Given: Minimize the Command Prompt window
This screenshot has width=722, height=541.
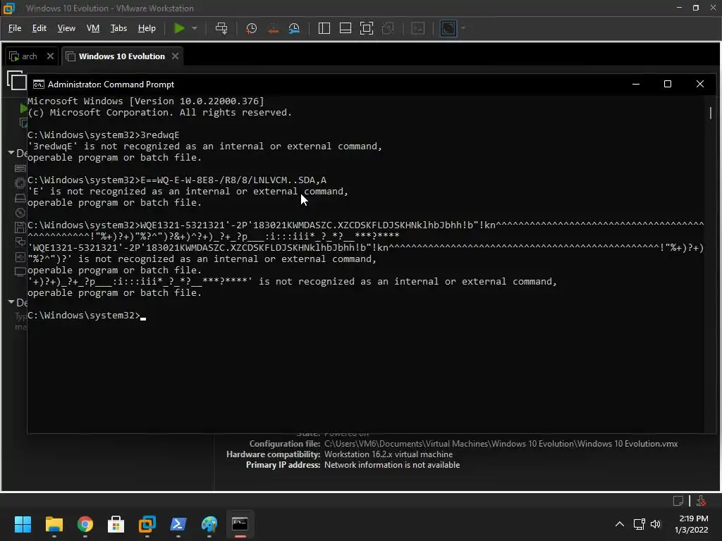Looking at the screenshot, I should coord(636,85).
